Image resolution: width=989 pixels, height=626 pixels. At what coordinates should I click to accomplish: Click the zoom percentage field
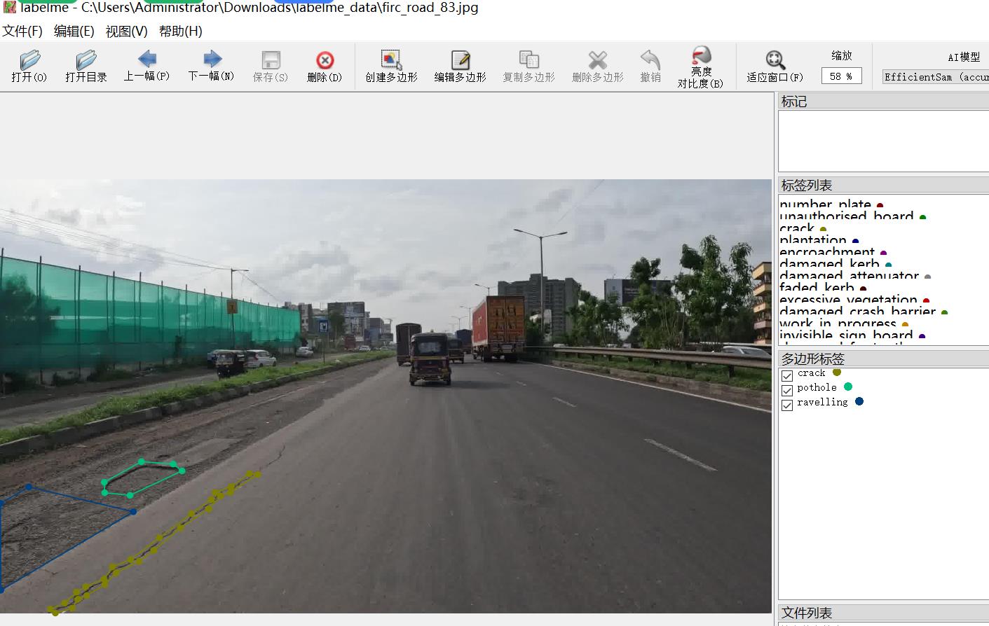pyautogui.click(x=841, y=76)
